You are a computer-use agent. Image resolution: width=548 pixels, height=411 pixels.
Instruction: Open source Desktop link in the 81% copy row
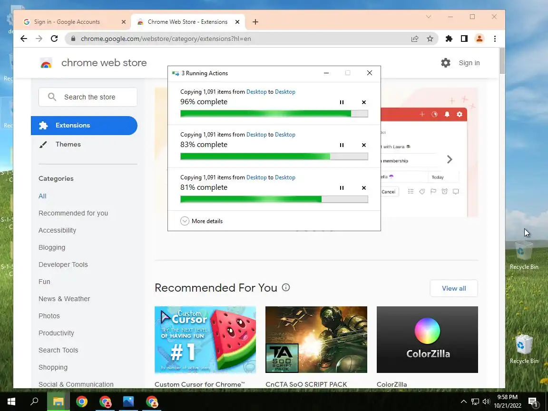[256, 177]
